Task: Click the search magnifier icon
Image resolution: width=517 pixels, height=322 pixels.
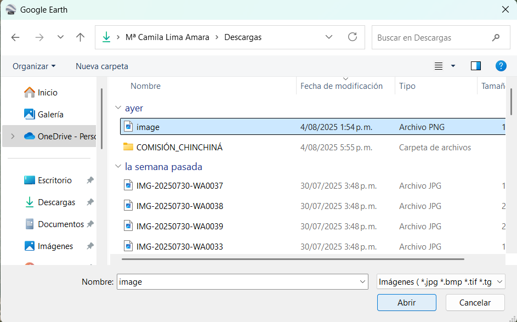Action: (x=496, y=38)
